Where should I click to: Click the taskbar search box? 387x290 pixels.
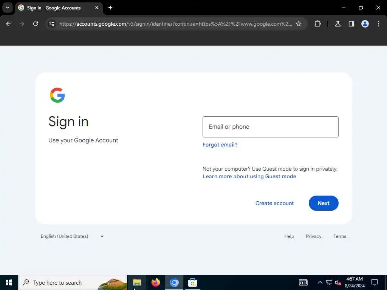(73, 282)
